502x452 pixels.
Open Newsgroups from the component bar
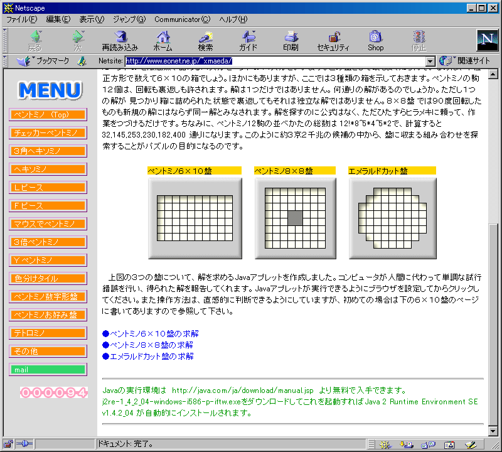click(x=428, y=444)
